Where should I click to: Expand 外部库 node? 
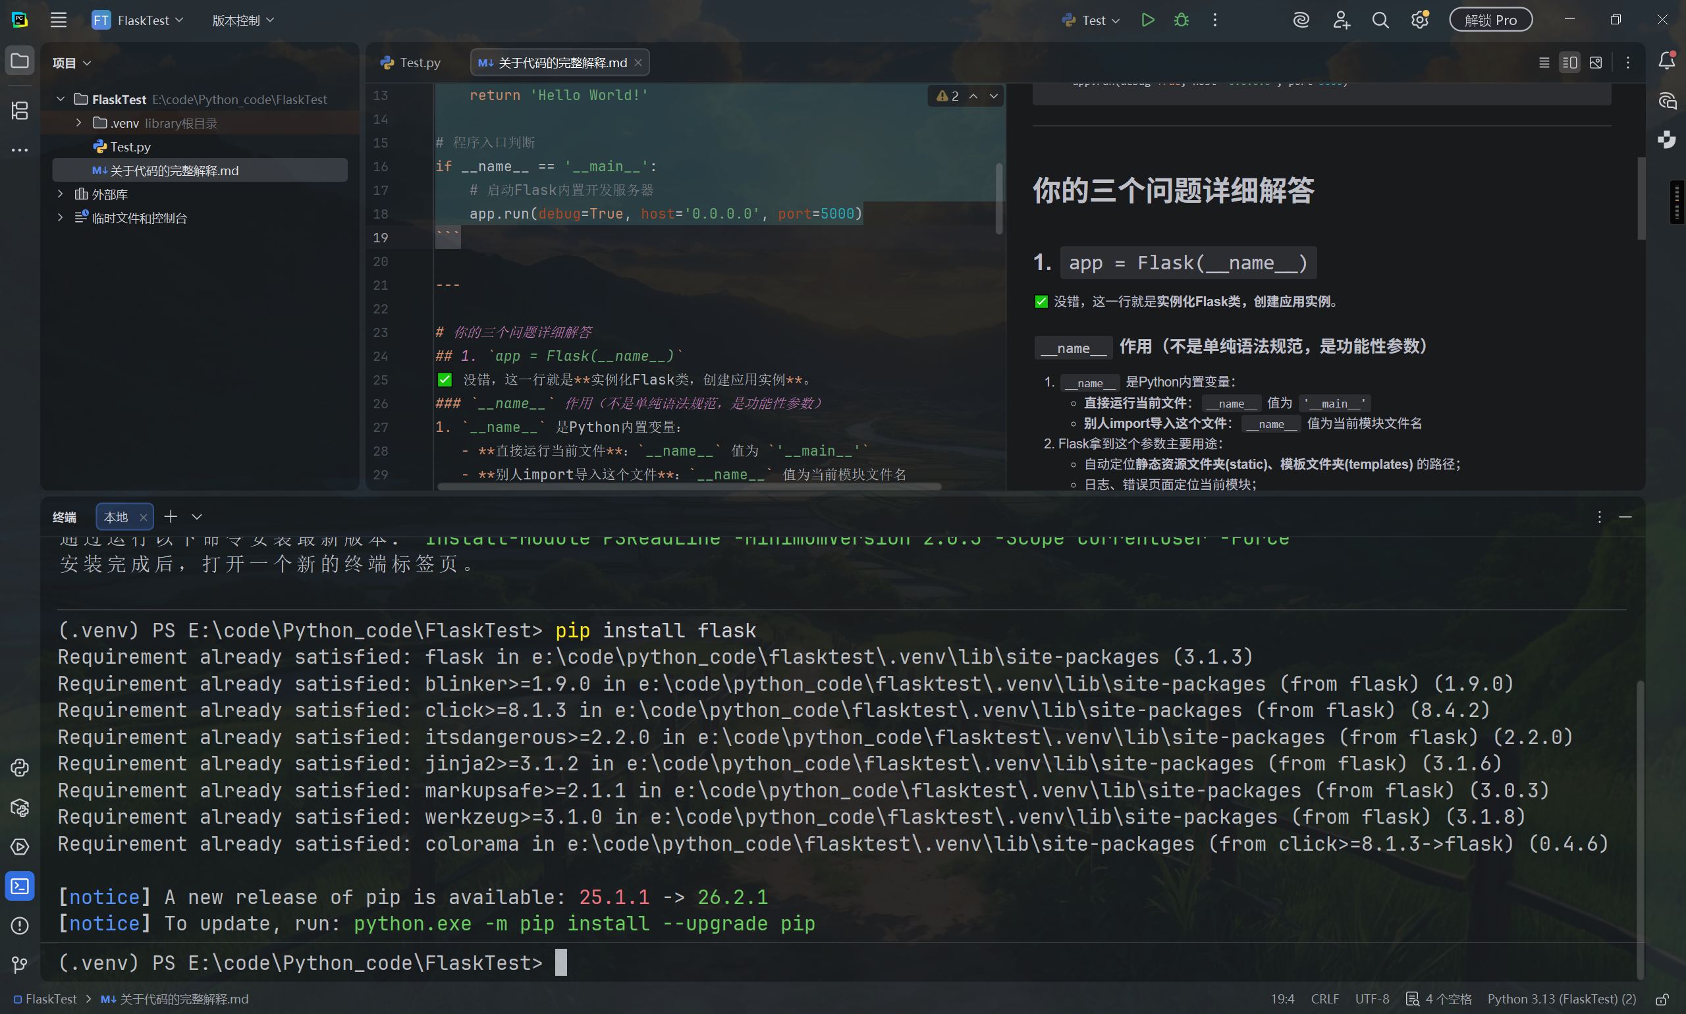tap(61, 194)
